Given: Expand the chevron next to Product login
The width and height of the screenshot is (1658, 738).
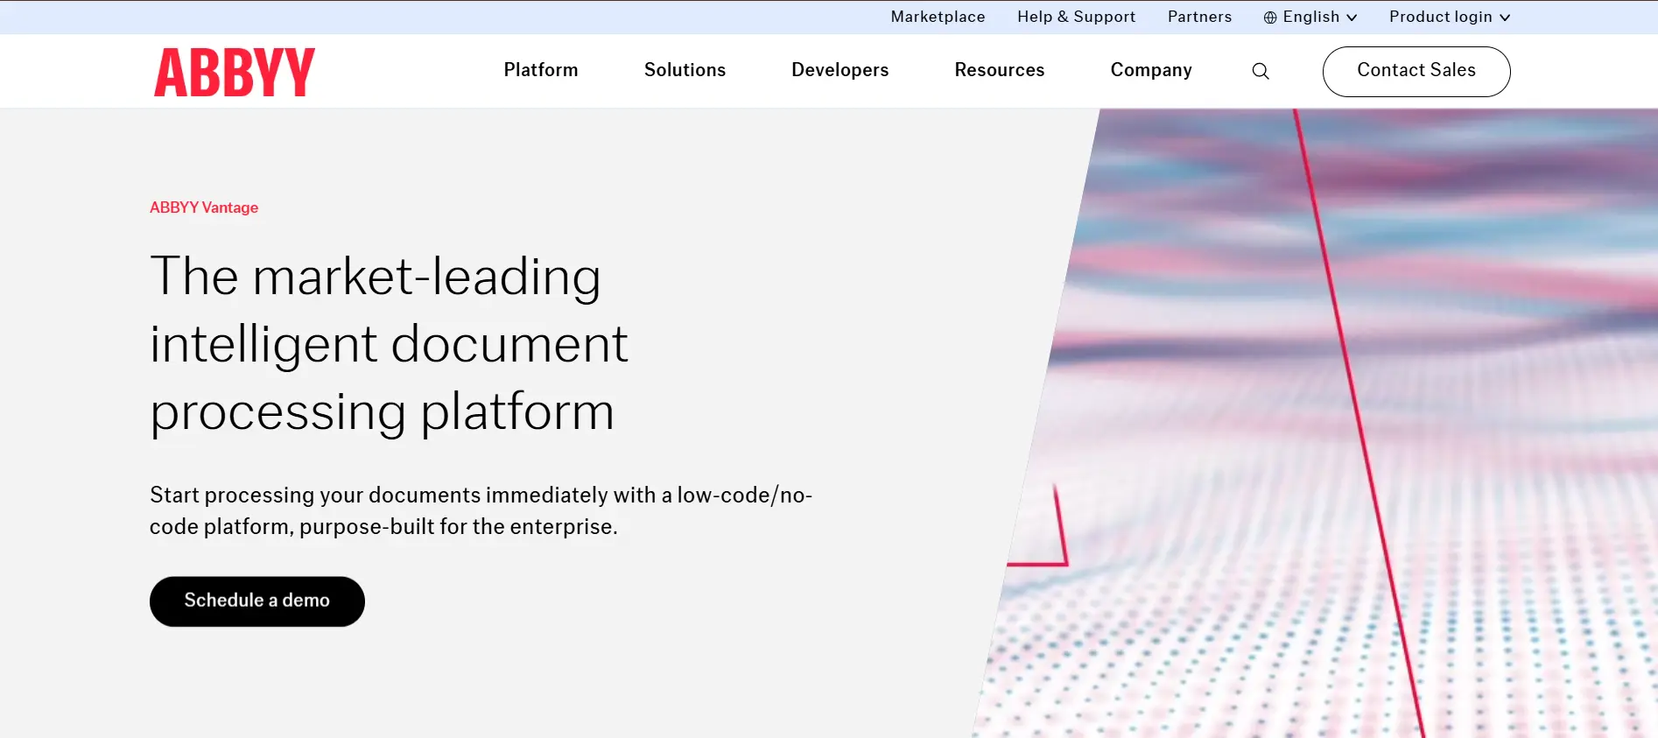Looking at the screenshot, I should click(1505, 18).
